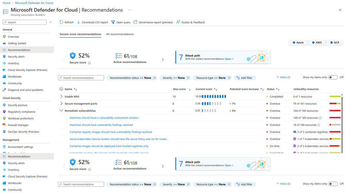Close the Recommendations blade with the X
Screen dimensions: 345x193
(x=340, y=10)
